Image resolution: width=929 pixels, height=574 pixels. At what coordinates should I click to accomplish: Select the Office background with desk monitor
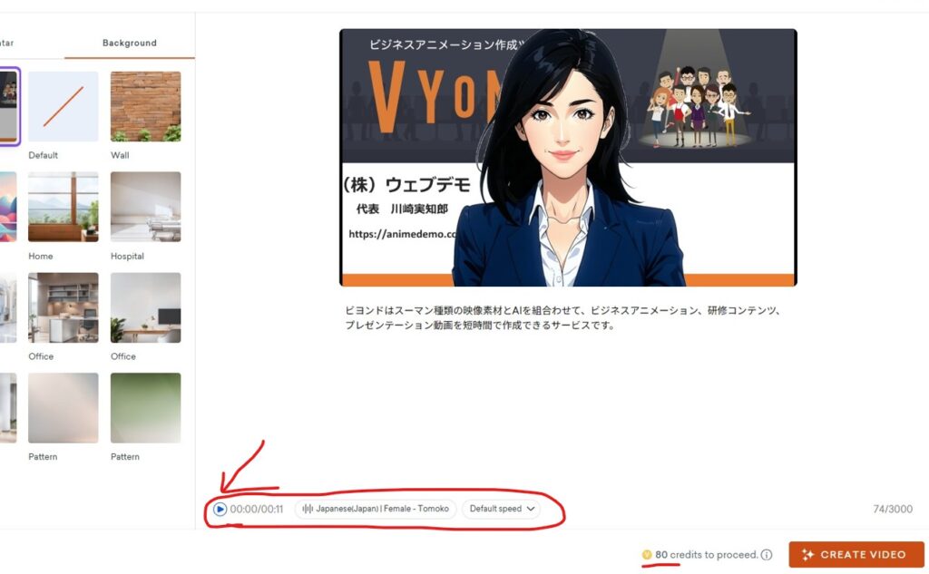coord(145,307)
